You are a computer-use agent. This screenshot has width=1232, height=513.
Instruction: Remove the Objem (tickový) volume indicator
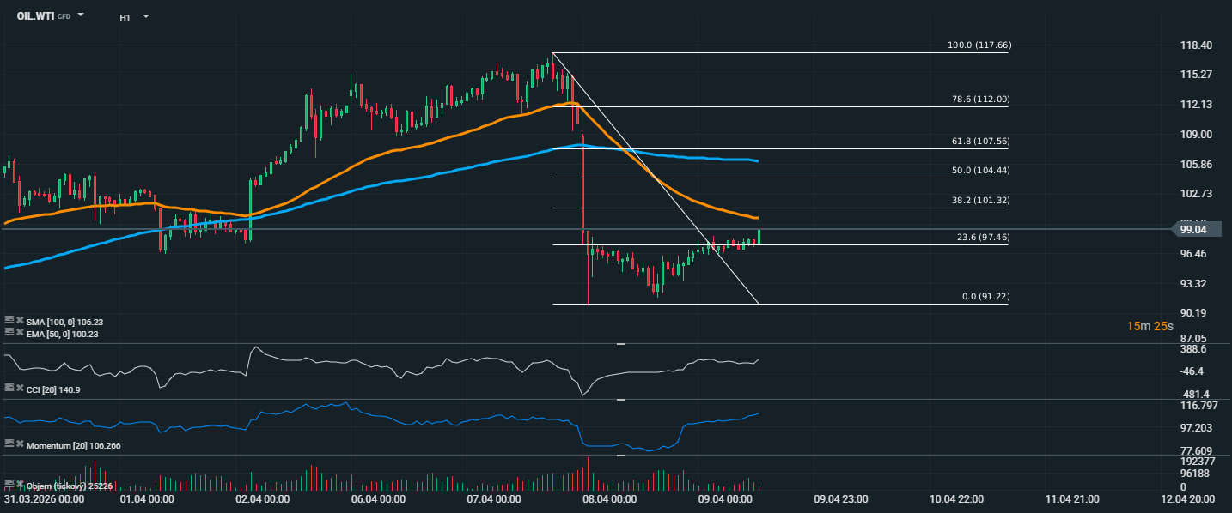point(19,485)
